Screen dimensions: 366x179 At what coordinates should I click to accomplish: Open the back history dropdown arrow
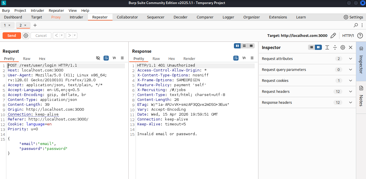coord(62,35)
